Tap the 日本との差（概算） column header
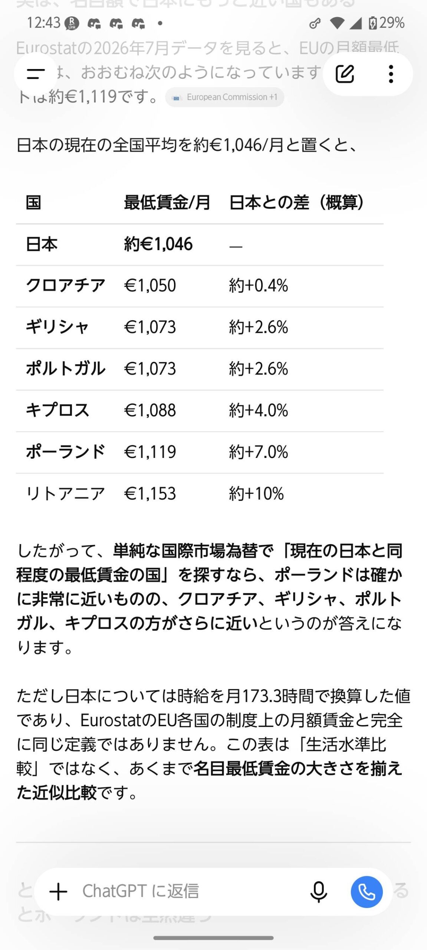The height and width of the screenshot is (950, 427). click(297, 203)
